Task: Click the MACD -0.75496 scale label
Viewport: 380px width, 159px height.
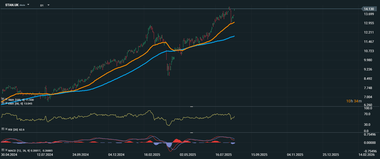Action: 370,151
